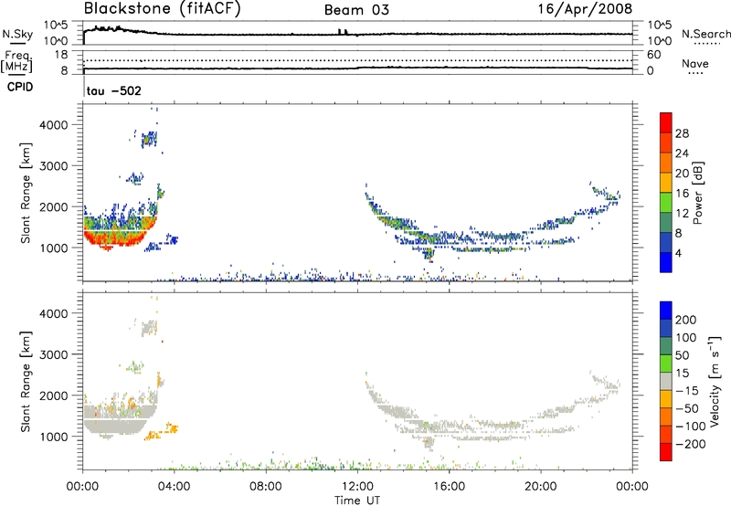Screen dimensions: 731x506
Task: Click the '18' frequency axis value
Action: [x=61, y=55]
